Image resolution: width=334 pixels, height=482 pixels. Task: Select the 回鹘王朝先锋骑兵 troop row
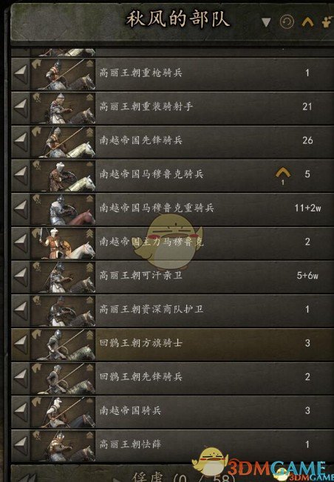coord(173,378)
